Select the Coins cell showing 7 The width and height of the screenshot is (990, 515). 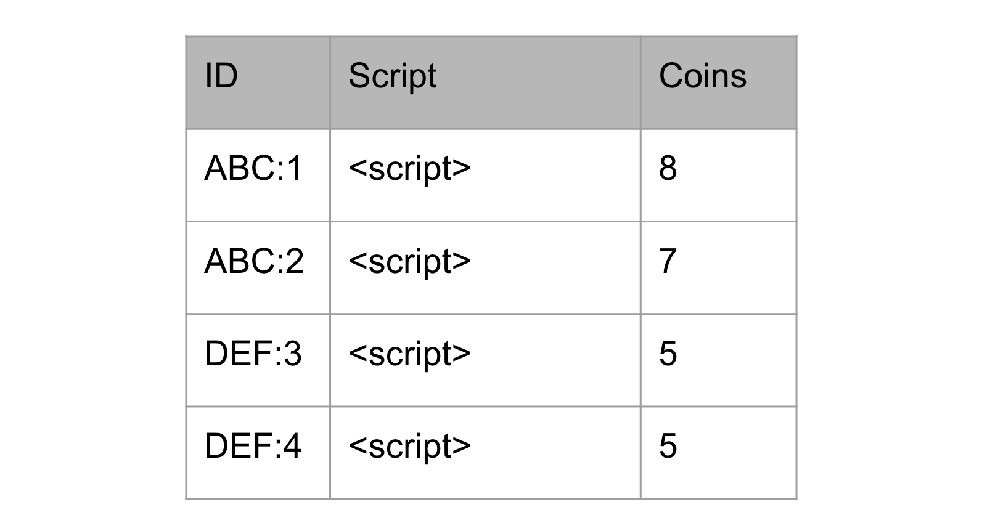719,268
